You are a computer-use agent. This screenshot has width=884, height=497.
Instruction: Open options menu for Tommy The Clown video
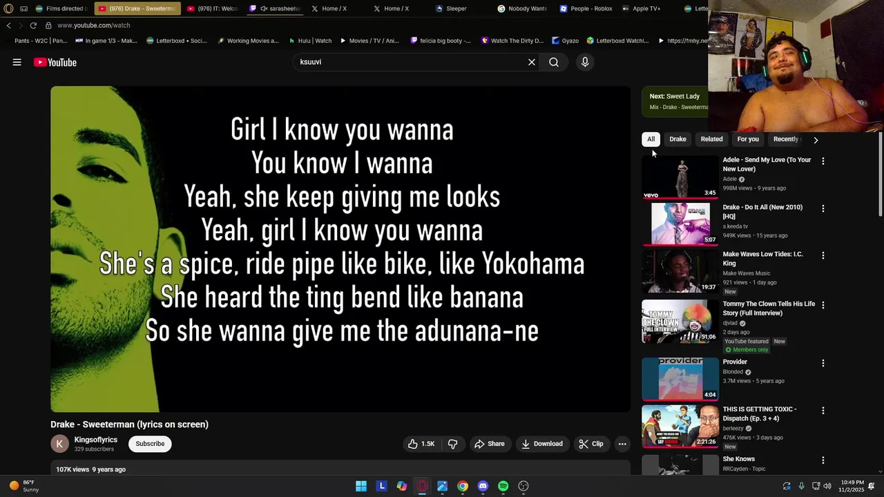click(x=823, y=305)
